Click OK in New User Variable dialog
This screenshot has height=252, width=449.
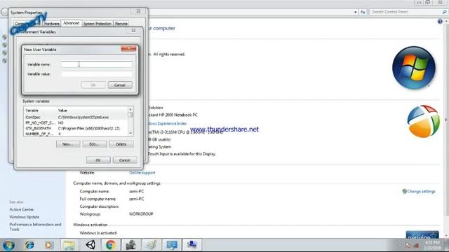tap(93, 85)
